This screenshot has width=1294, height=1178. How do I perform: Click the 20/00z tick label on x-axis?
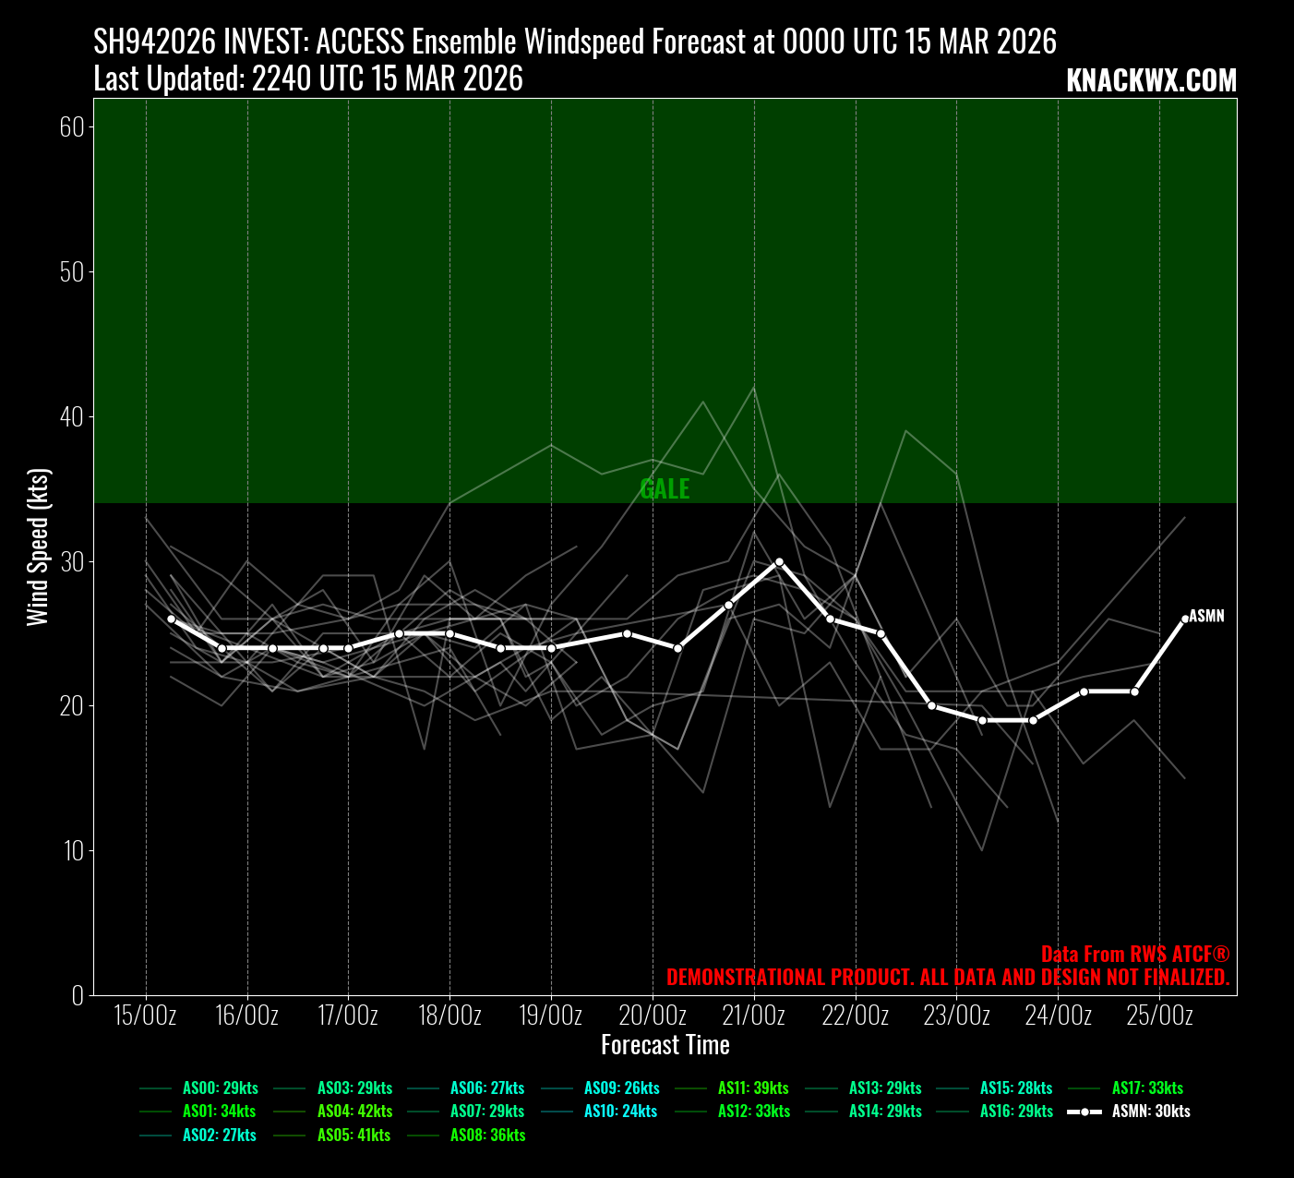(653, 1016)
